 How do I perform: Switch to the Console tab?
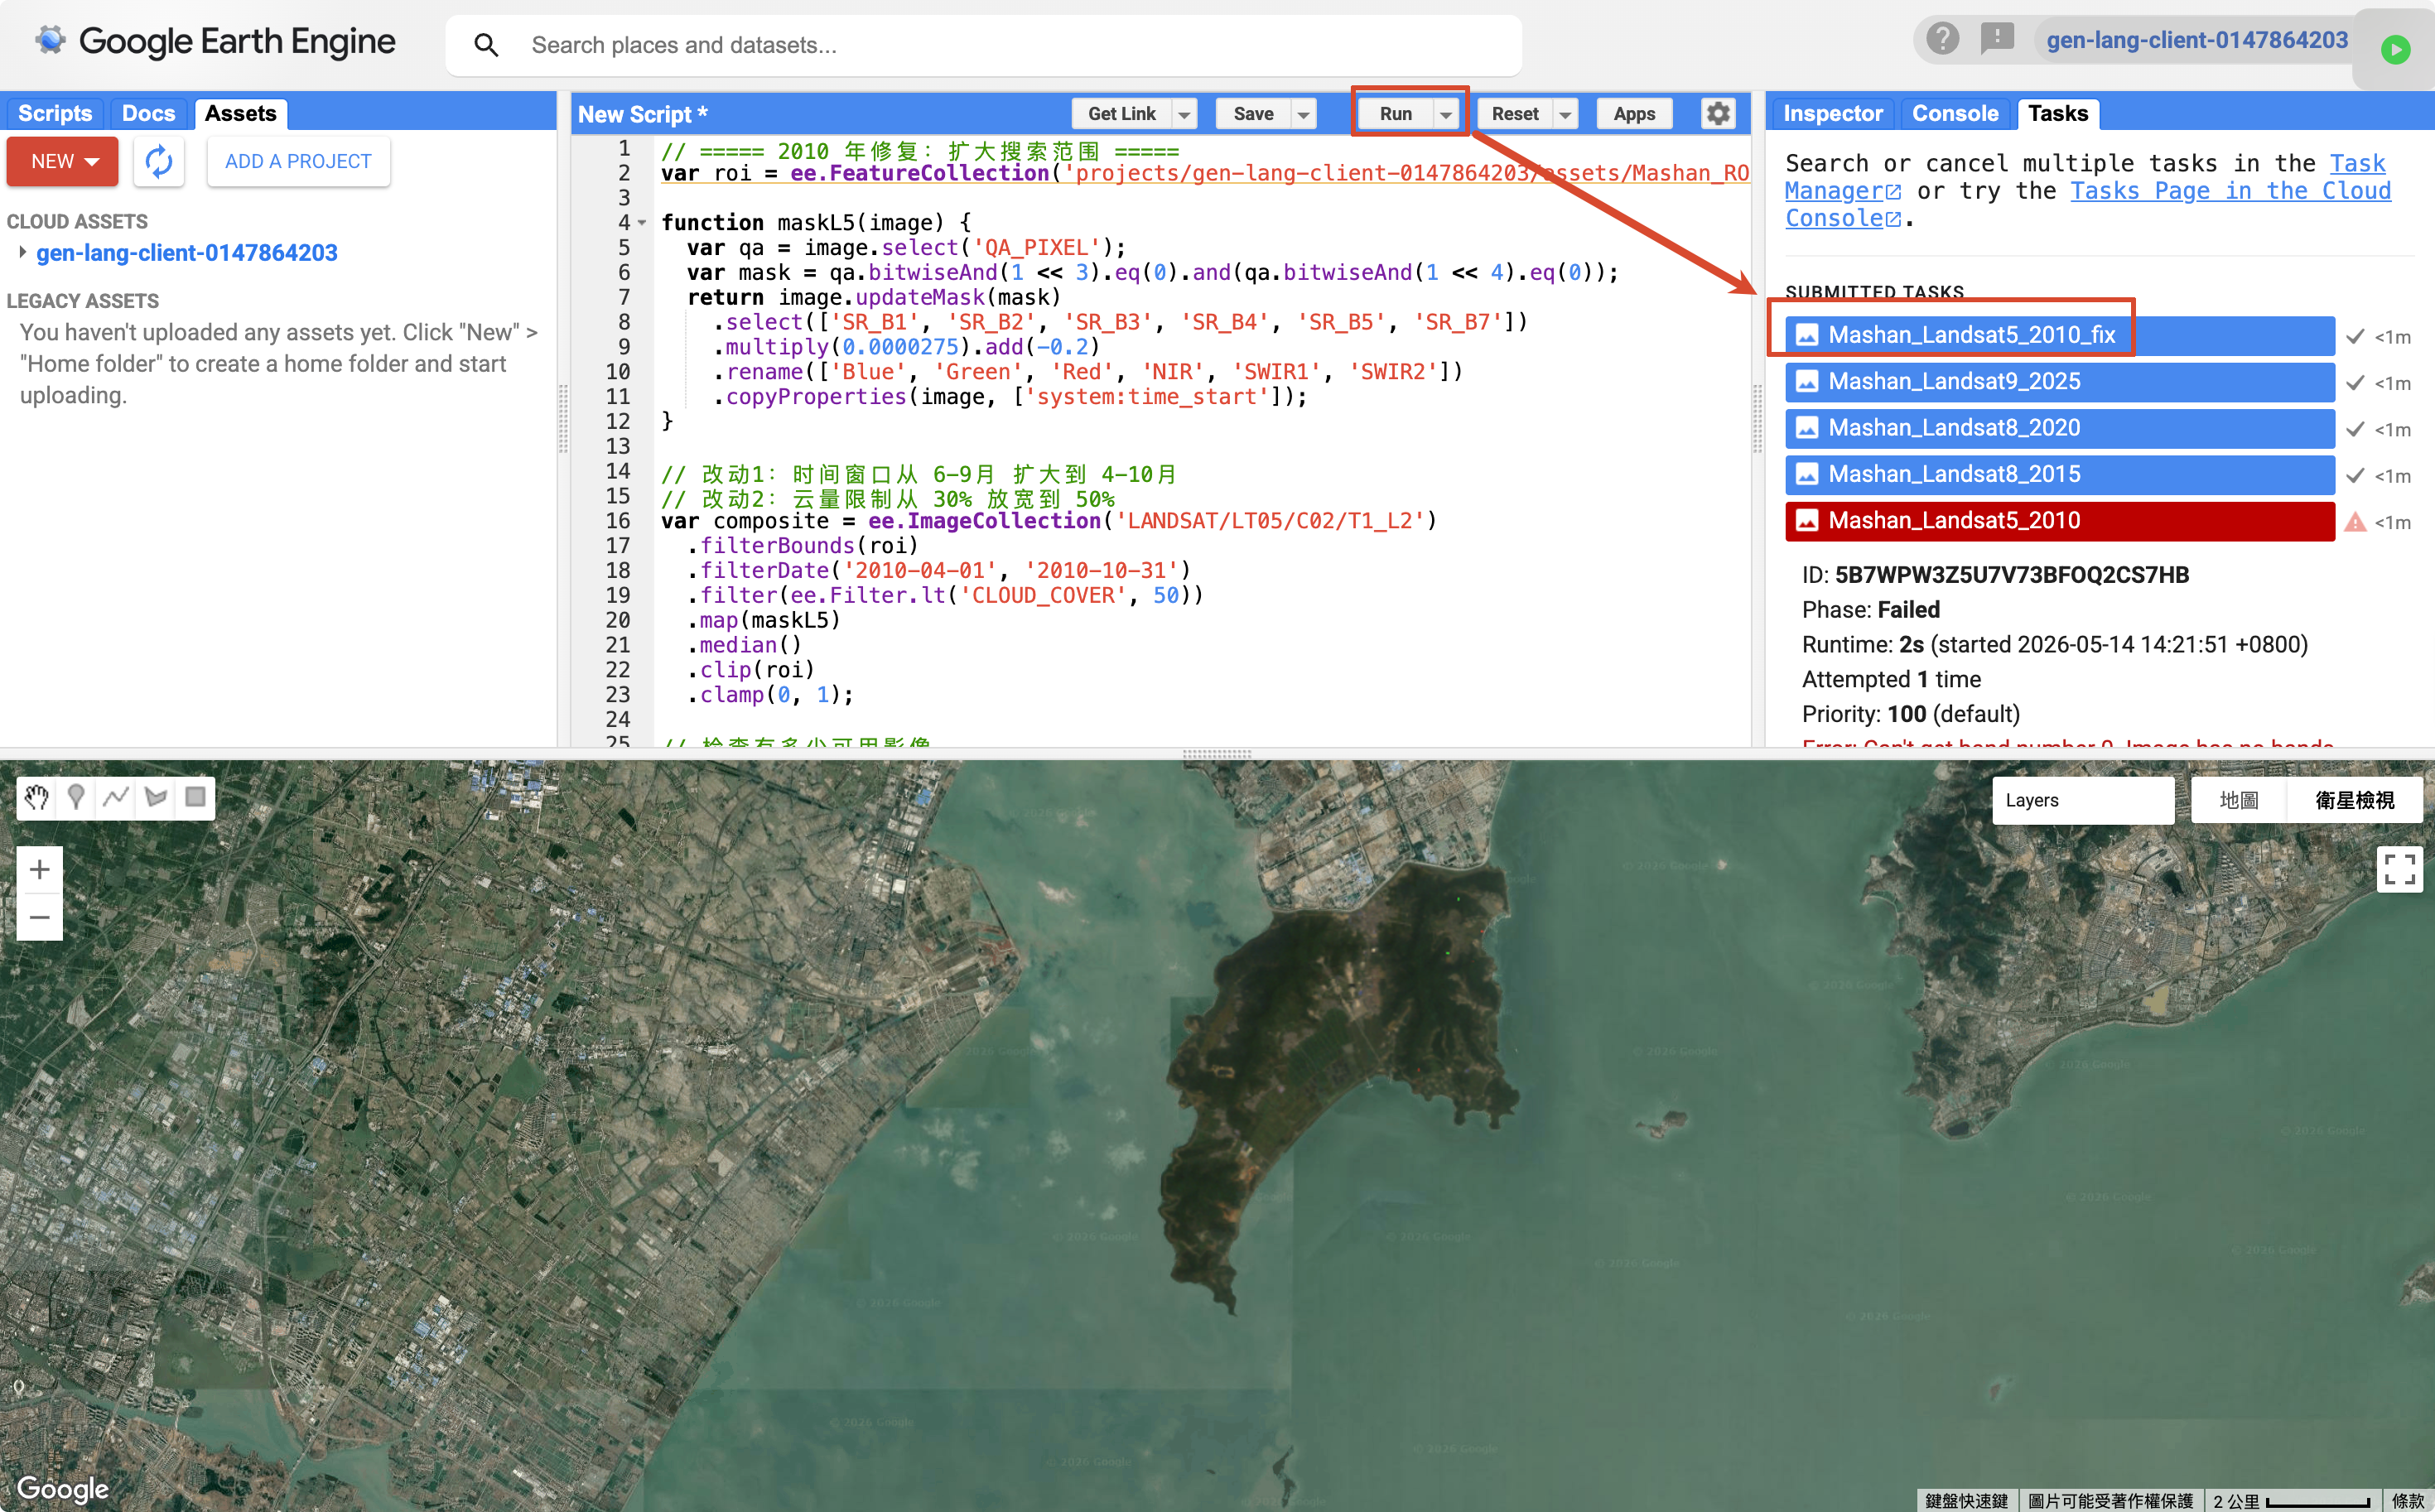[1954, 113]
